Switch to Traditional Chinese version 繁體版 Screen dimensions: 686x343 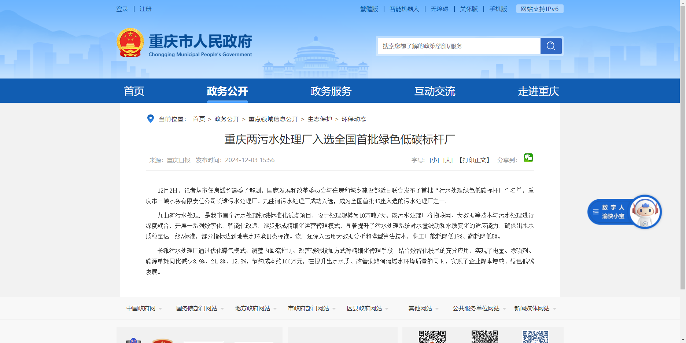[x=369, y=9]
